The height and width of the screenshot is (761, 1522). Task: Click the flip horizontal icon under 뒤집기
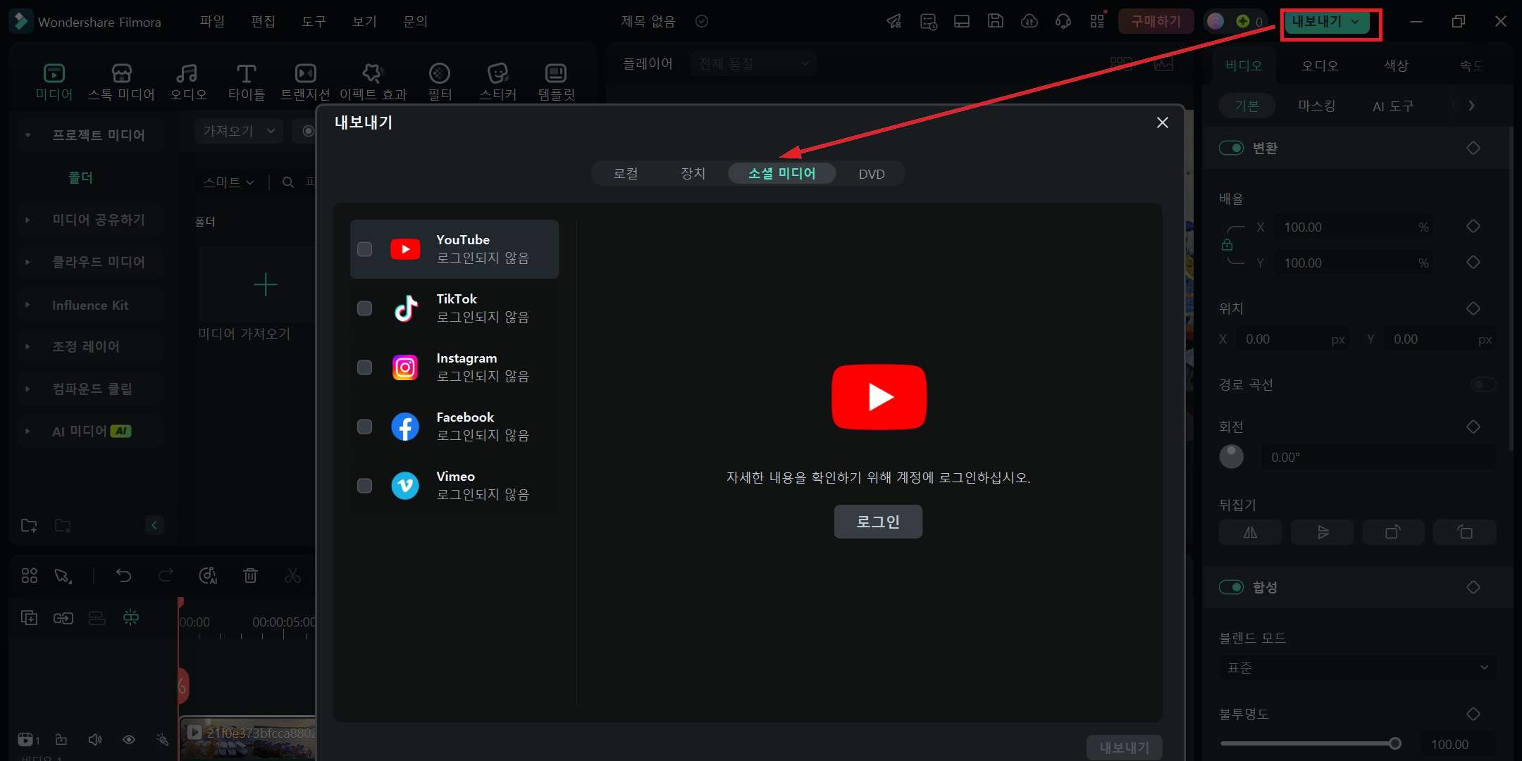1250,532
